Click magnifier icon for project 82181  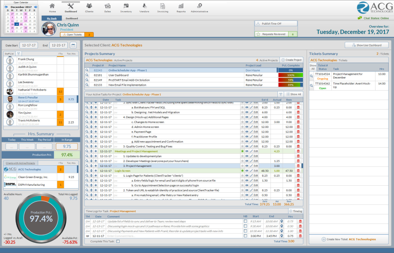click(87, 75)
